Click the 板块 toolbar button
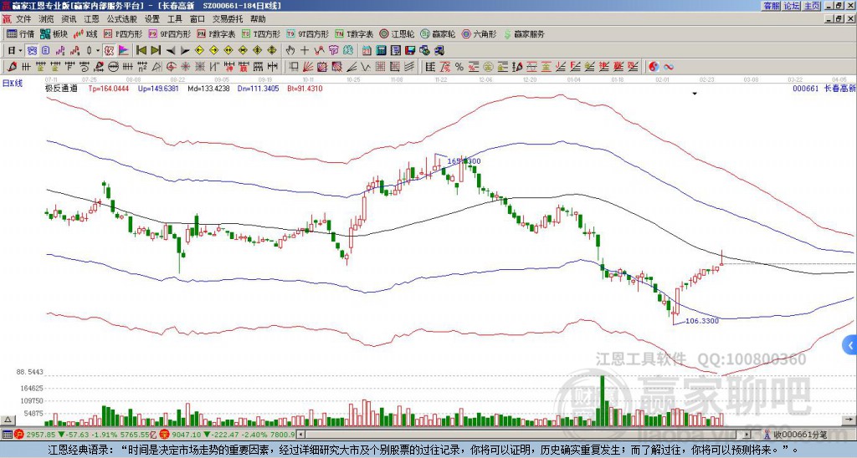 [54, 33]
